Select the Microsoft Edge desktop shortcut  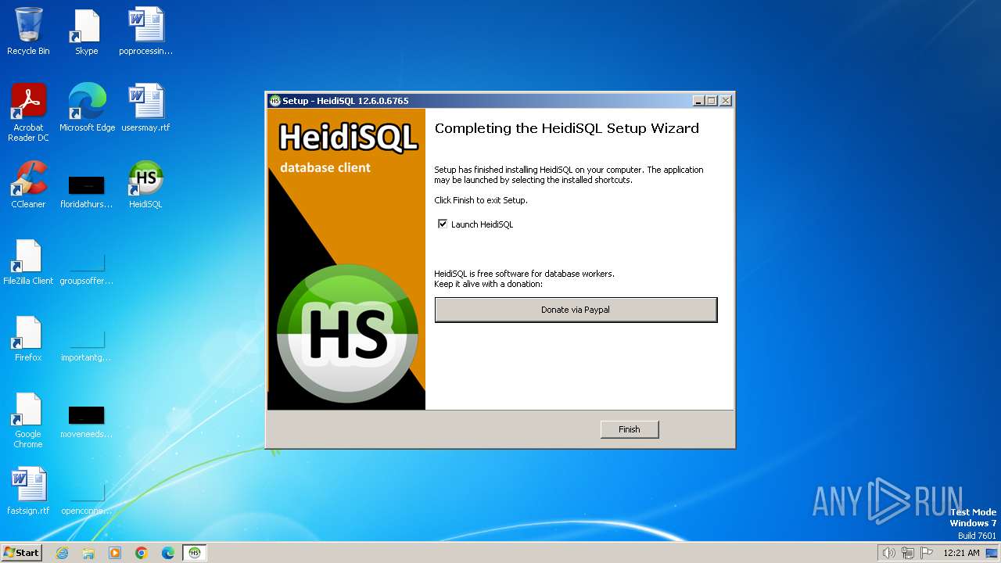coord(87,108)
